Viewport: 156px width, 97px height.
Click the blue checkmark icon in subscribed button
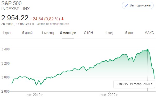[126, 5]
